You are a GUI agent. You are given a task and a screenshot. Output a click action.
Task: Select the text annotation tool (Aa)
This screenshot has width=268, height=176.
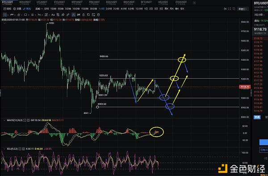53,15
